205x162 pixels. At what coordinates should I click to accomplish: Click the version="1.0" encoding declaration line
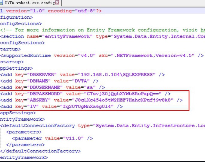tap(51, 11)
